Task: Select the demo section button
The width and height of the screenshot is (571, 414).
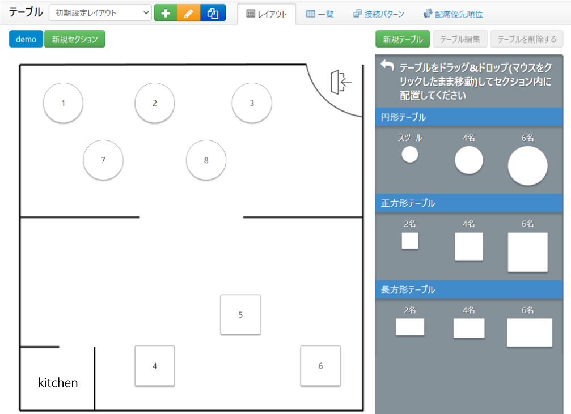Action: [26, 39]
